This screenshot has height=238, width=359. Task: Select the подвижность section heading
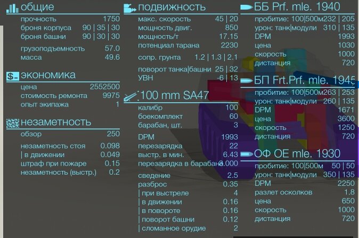pos(172,7)
